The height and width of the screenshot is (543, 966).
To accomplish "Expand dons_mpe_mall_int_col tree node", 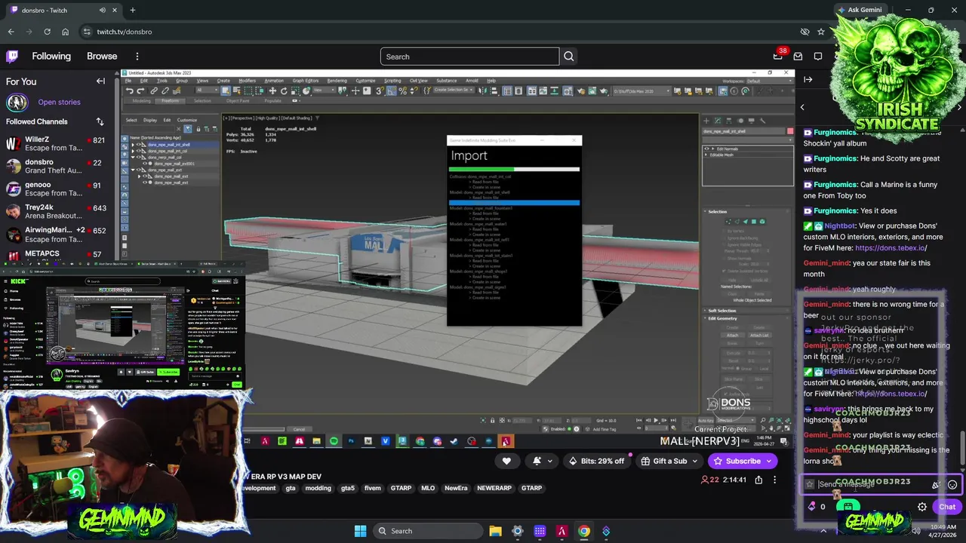I will click(x=134, y=151).
